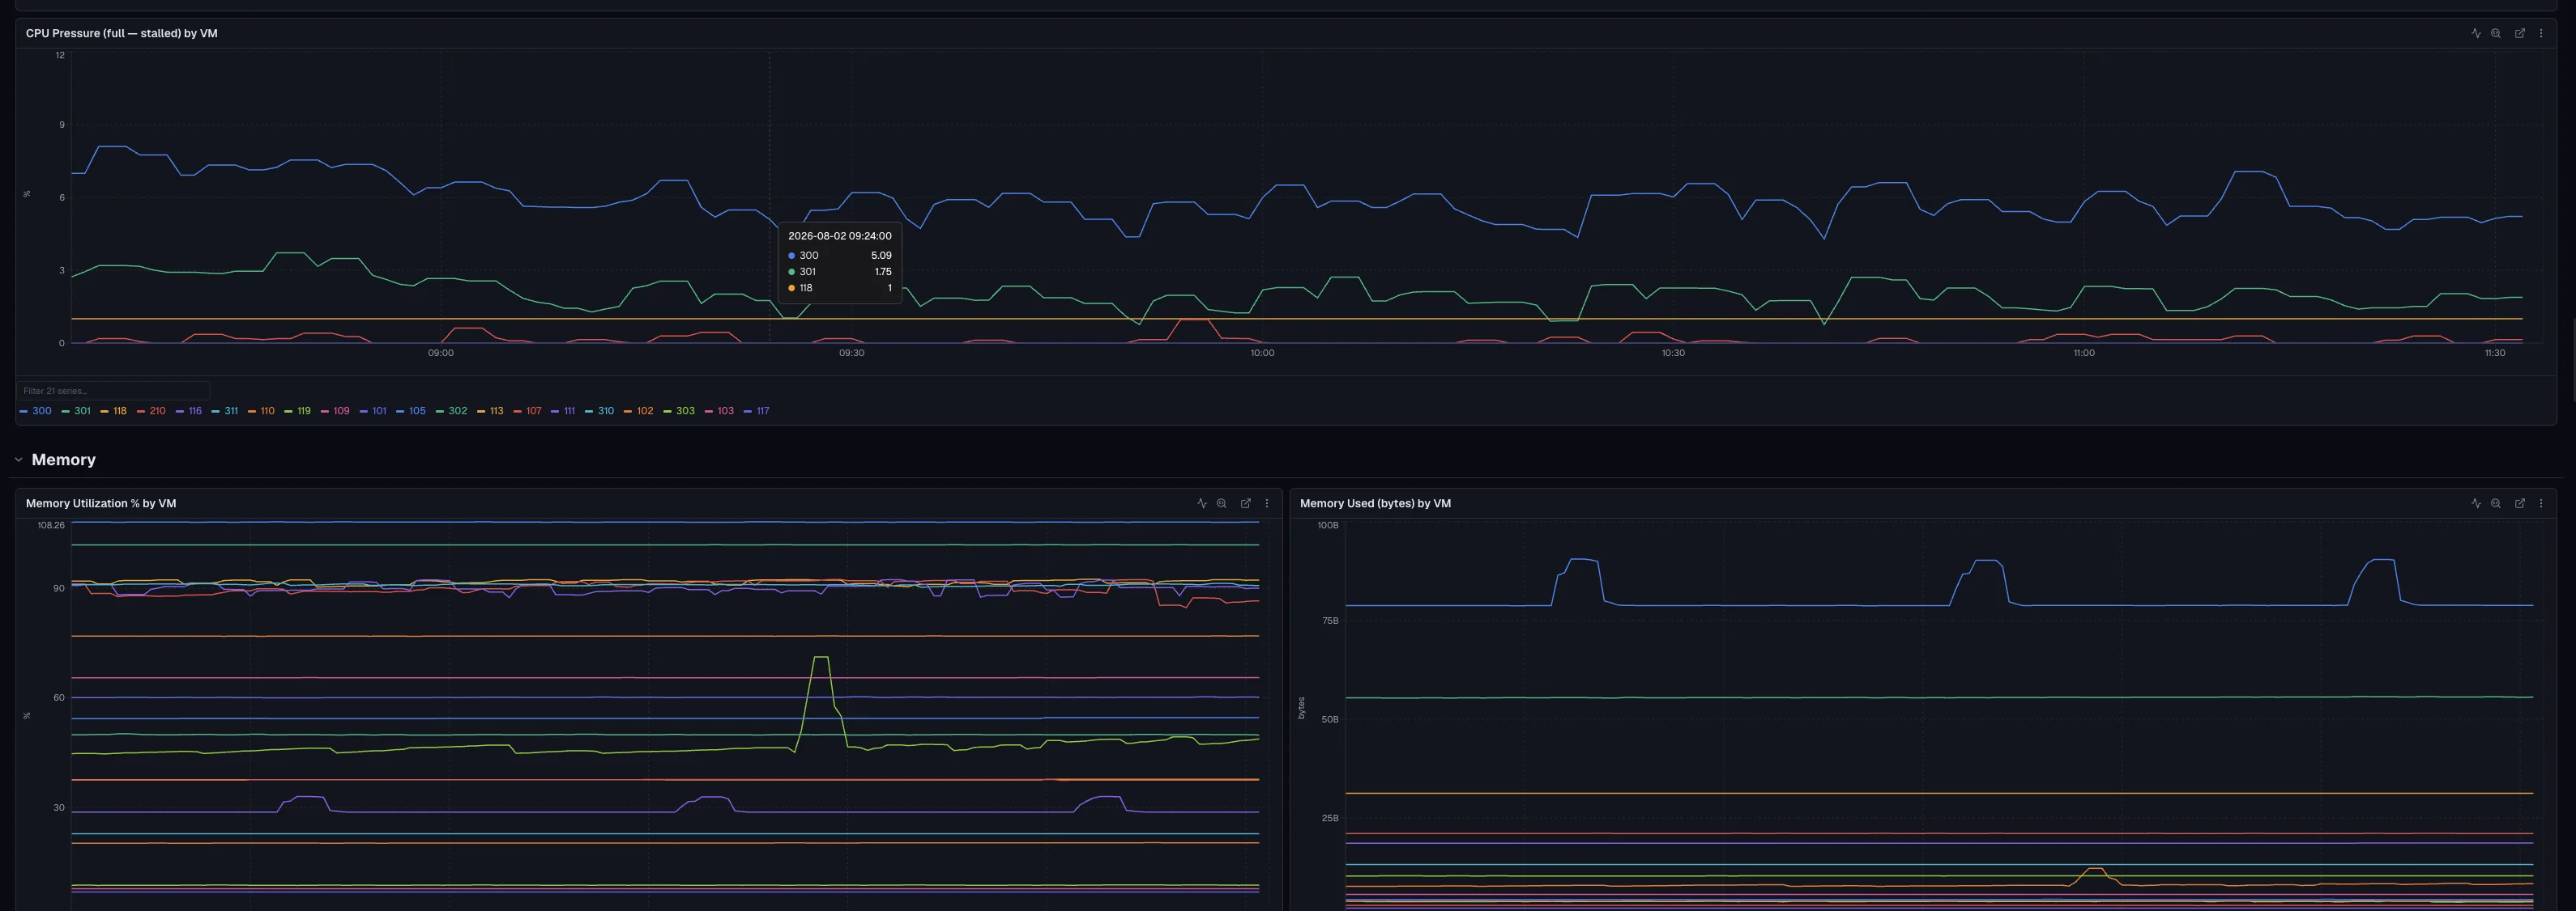
Task: Open the Memory Used panel kebab menu
Action: [x=2541, y=503]
